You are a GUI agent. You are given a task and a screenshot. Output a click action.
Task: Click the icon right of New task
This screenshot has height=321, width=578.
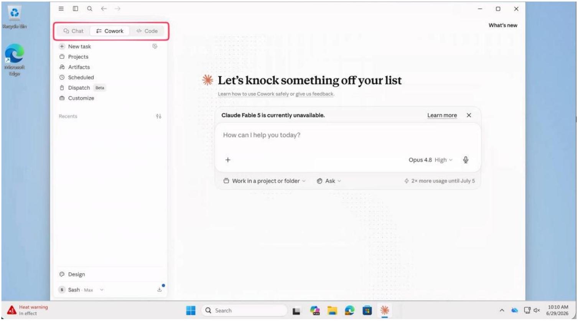155,46
